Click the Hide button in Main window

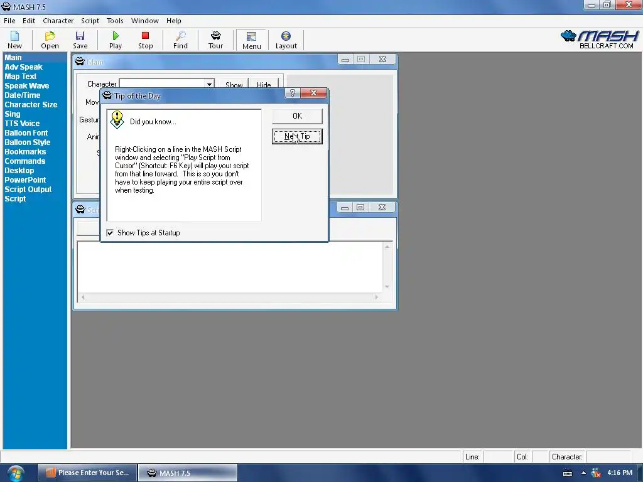click(264, 85)
